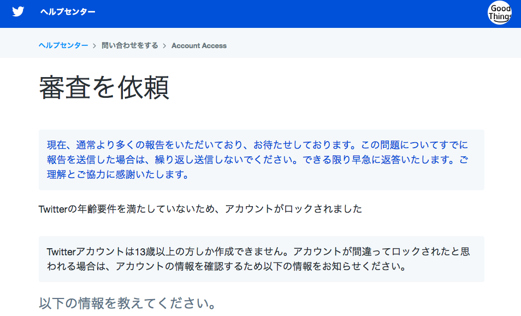
Task: Click the circular logo in top right corner
Action: (499, 14)
